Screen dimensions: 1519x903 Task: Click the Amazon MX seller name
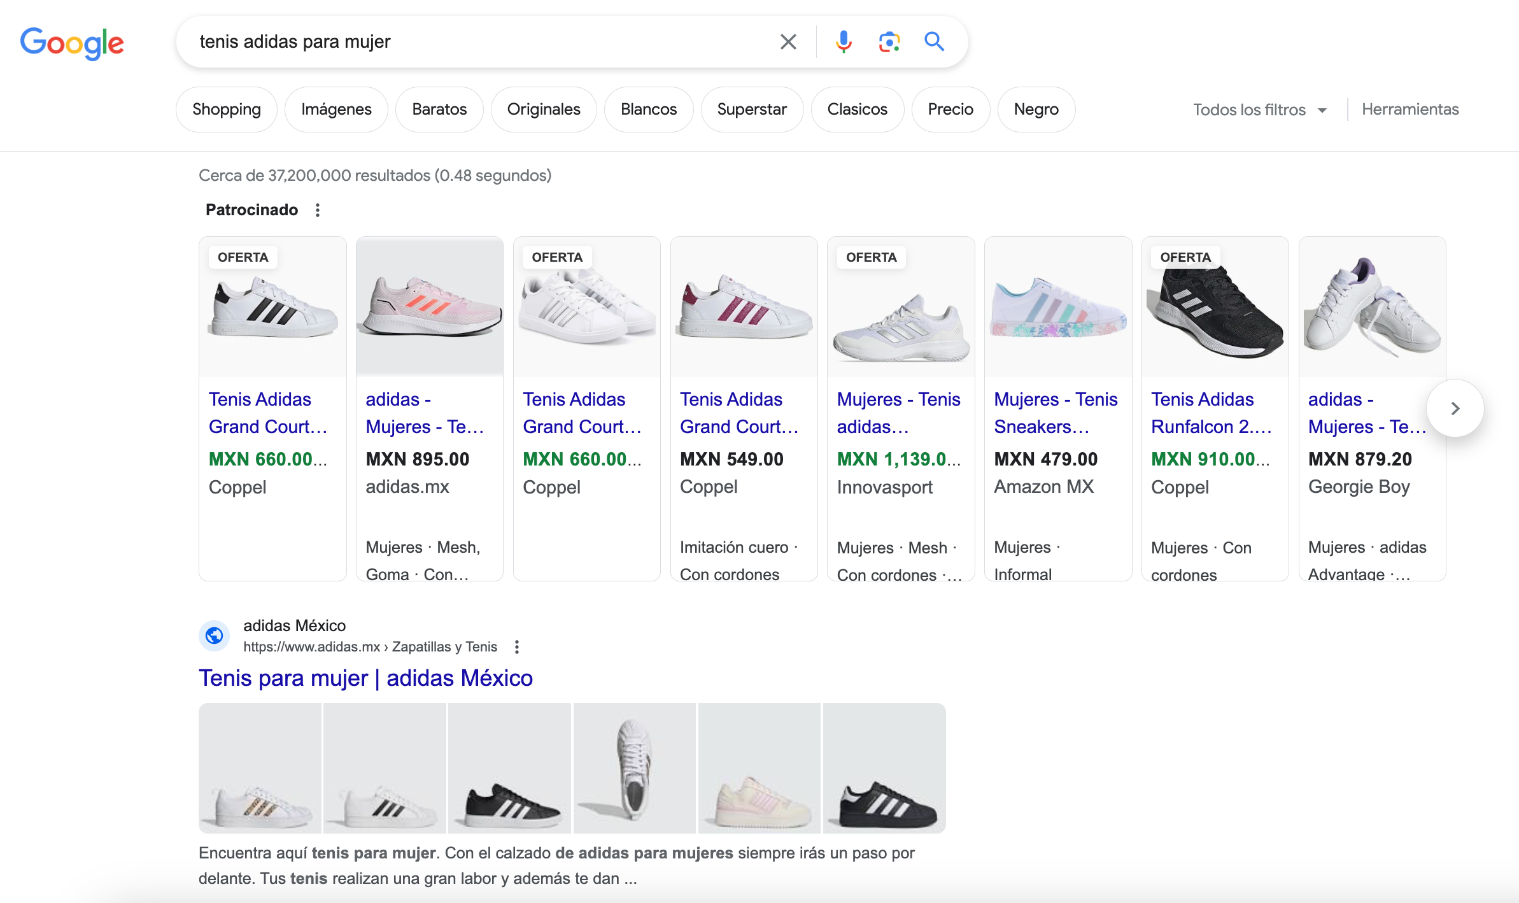1044,487
